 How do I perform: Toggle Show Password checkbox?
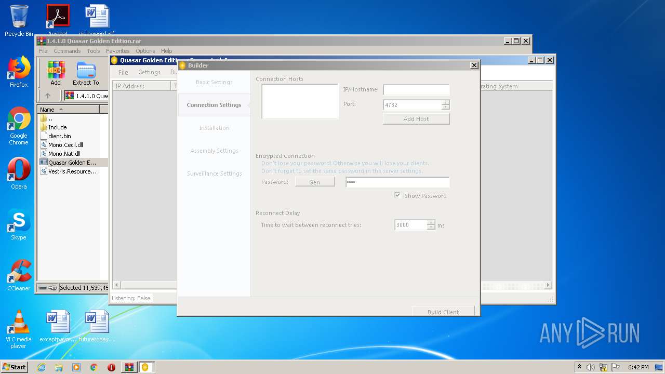click(x=397, y=195)
